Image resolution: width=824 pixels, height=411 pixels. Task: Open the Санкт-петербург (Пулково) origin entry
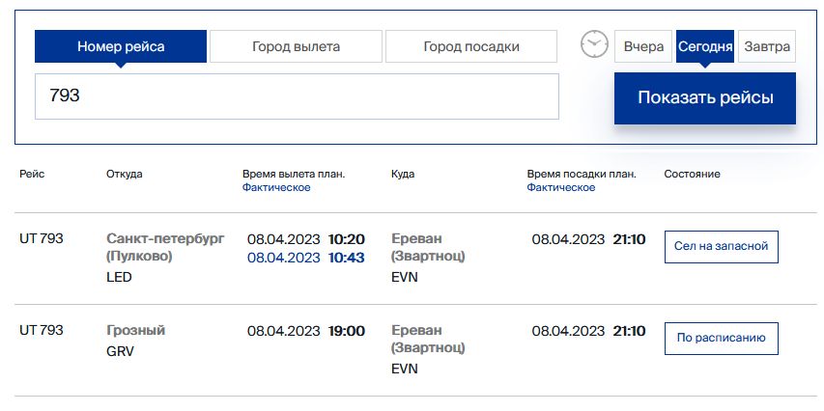click(165, 248)
